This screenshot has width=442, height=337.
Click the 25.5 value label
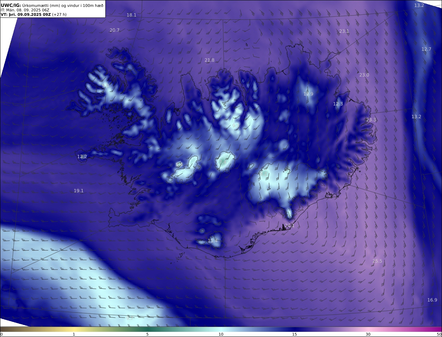(x=377, y=261)
